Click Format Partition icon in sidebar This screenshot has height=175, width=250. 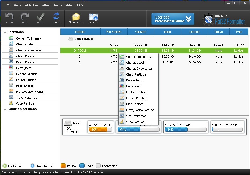pyautogui.click(x=11, y=80)
